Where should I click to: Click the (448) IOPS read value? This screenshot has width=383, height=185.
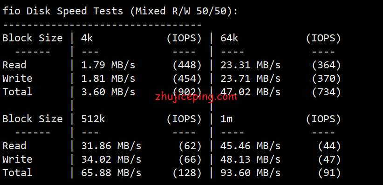click(187, 65)
